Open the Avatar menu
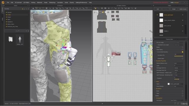The image size is (189, 106). [45, 3]
